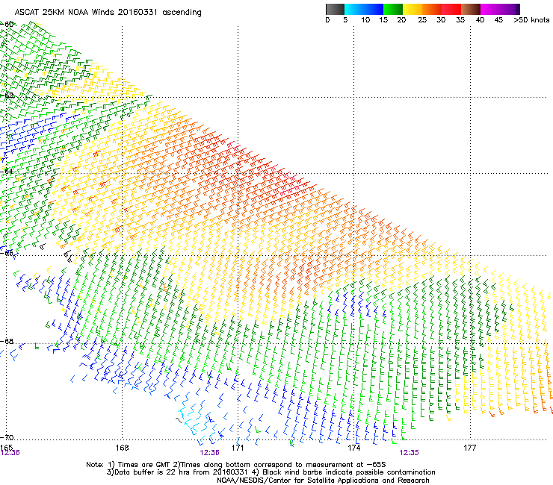Click the purple '12:35' time label
The image size is (553, 485).
point(409,453)
